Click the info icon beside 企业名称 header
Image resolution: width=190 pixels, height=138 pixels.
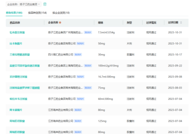pos(60,23)
